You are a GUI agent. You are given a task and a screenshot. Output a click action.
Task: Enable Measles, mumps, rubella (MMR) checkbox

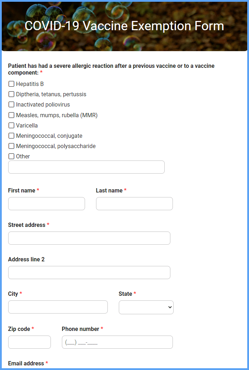11,115
